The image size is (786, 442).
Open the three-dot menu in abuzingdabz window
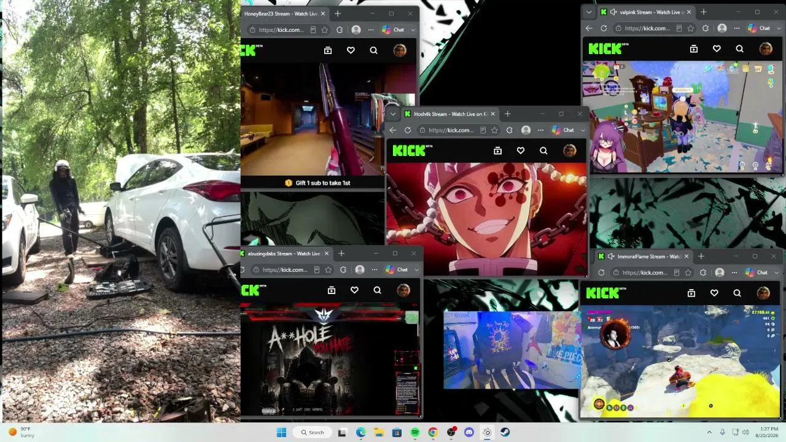pyautogui.click(x=375, y=269)
